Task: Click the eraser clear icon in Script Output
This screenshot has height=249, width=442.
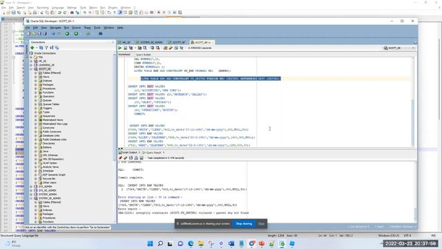Action: [x=126, y=158]
